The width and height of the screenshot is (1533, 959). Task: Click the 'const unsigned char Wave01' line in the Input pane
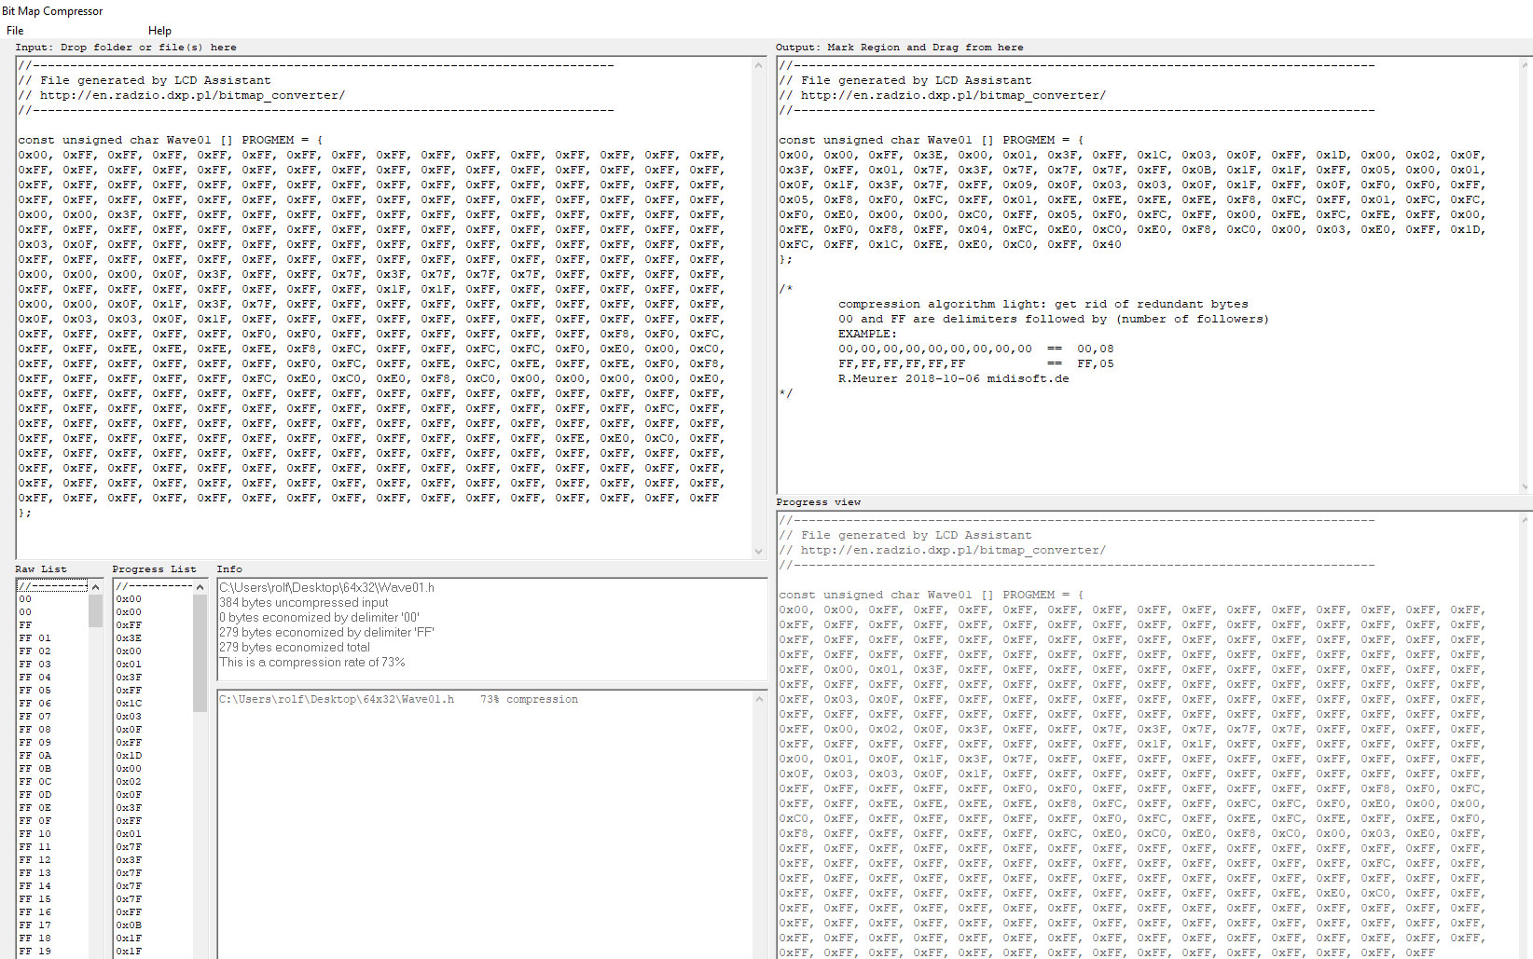click(171, 140)
